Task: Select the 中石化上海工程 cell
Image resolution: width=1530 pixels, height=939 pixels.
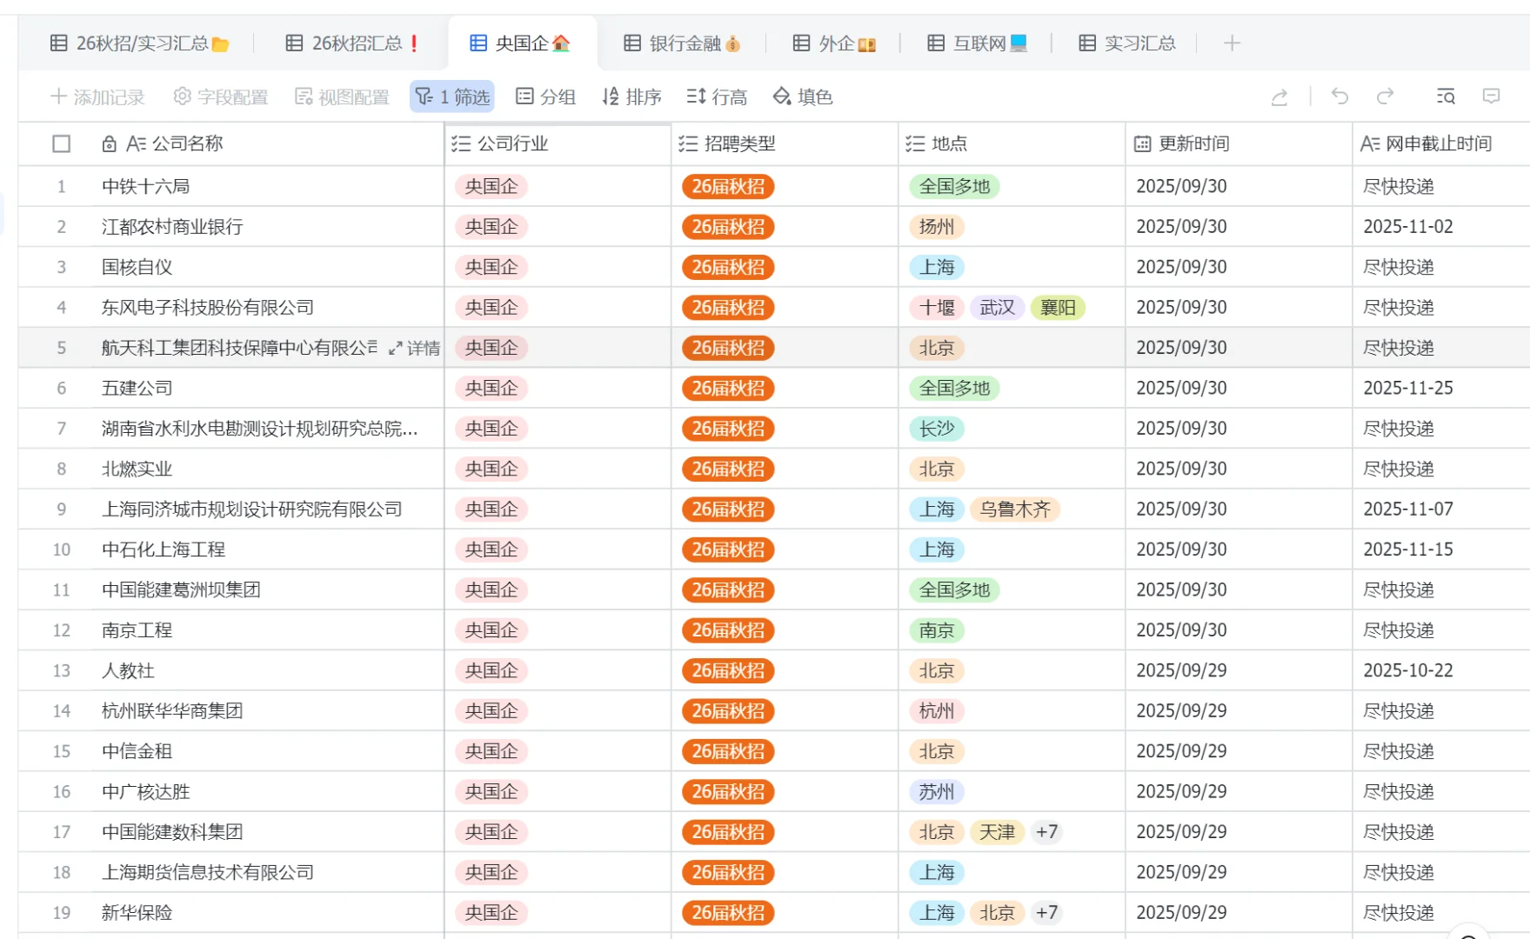Action: [270, 549]
